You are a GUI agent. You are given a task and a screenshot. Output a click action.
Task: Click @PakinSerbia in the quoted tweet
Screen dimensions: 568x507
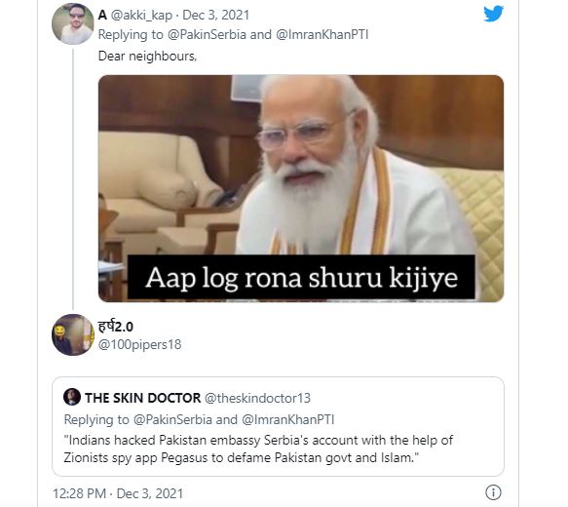click(172, 419)
